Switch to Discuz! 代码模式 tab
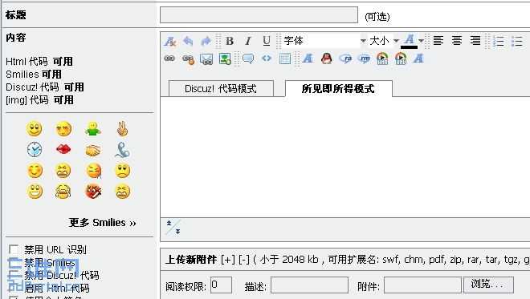This screenshot has height=299, width=530. pos(221,88)
